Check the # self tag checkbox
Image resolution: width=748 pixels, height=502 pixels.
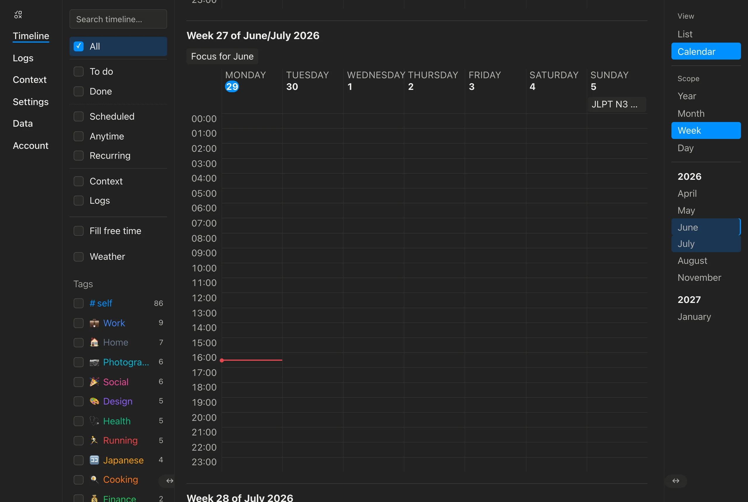coord(79,303)
